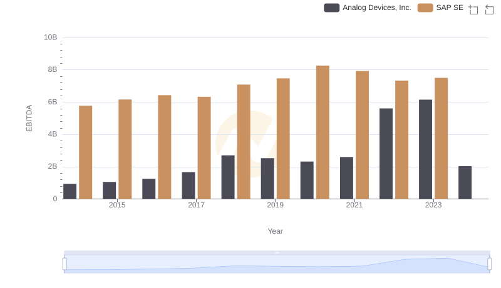501x288 pixels.
Task: Click the top grip of the zoom slider
Action: 277,252
